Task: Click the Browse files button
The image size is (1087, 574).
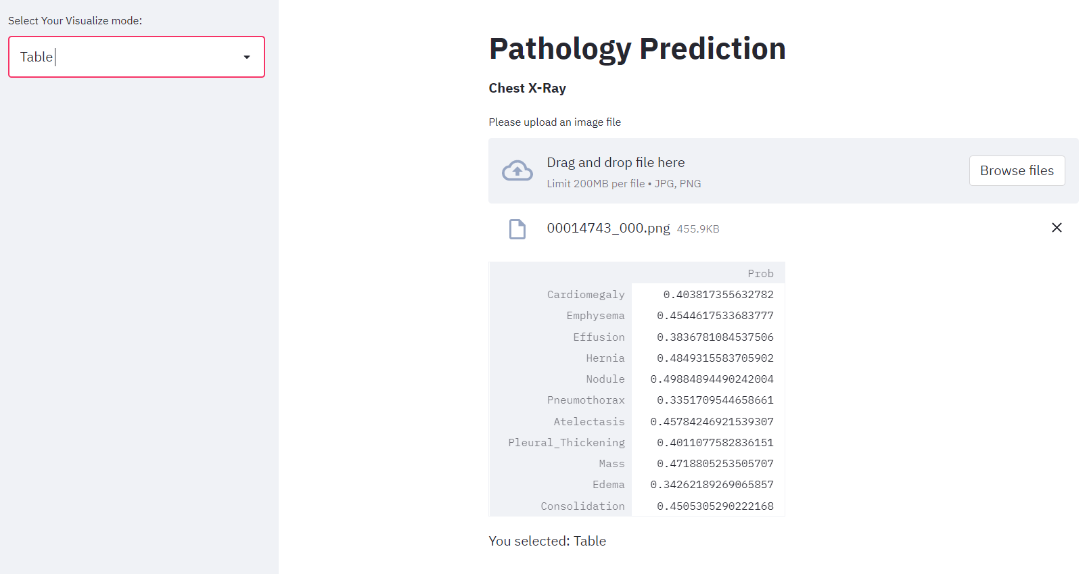Action: (x=1017, y=170)
